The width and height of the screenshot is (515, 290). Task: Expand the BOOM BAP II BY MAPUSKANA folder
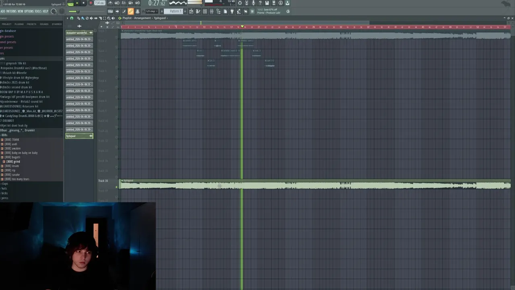click(x=21, y=92)
